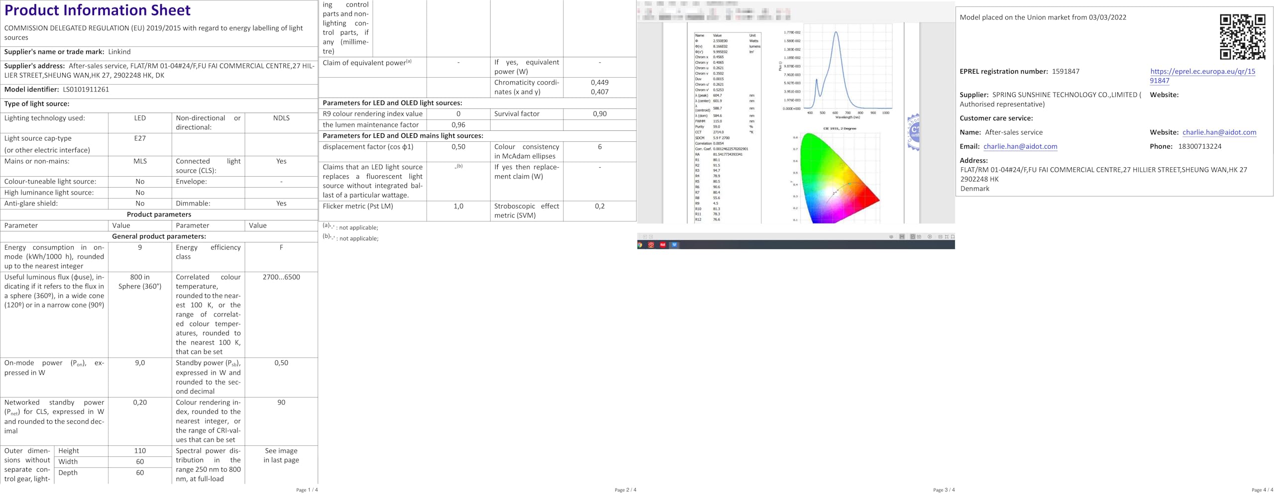Click the QR code image
1274x498 pixels.
1242,37
